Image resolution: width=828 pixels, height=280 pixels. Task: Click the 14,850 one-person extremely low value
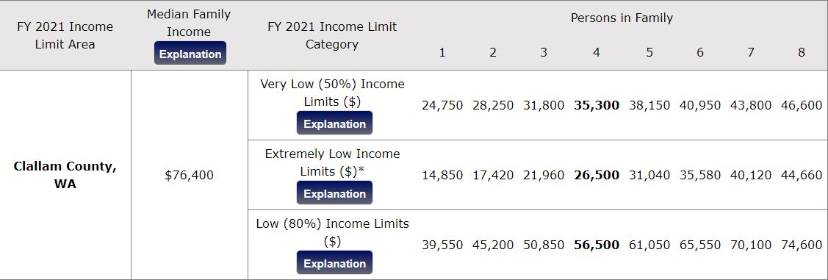point(442,175)
